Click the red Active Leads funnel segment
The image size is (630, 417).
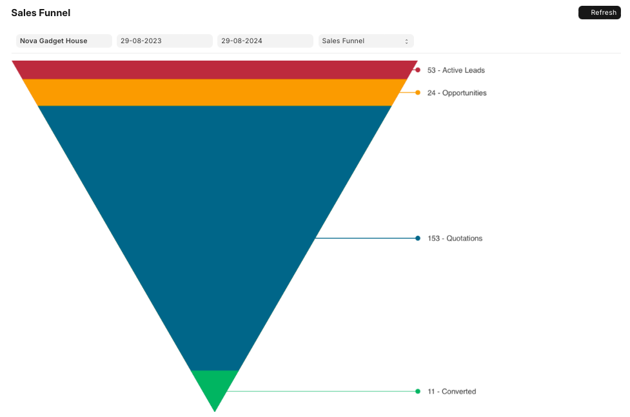215,70
